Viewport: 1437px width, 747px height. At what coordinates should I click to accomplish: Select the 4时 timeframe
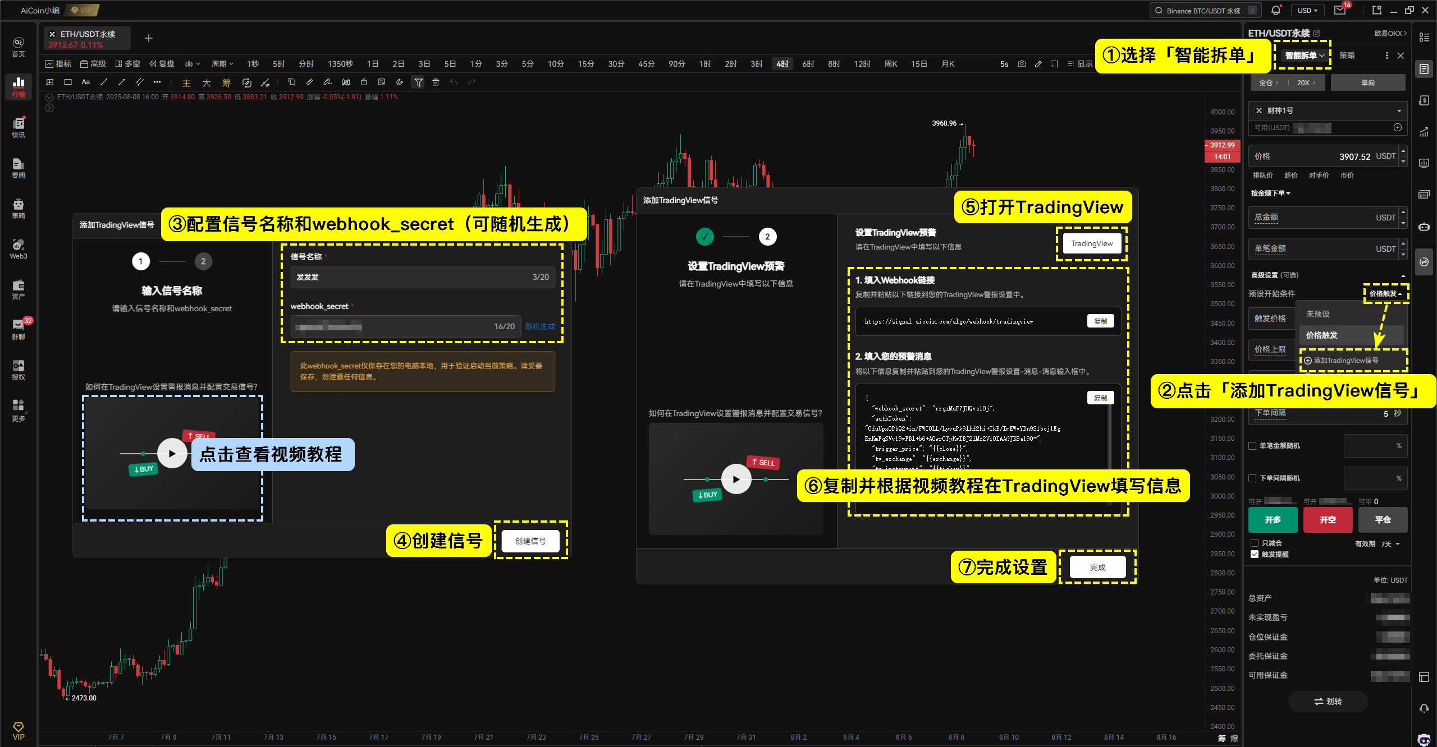(782, 64)
